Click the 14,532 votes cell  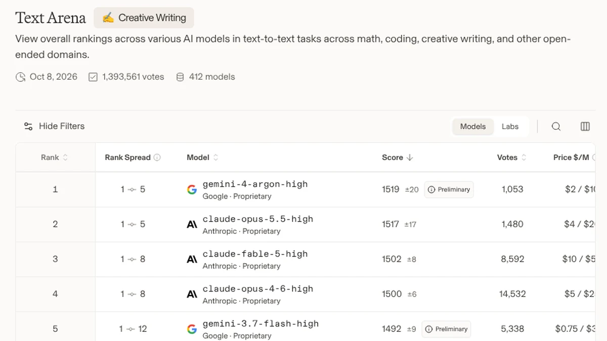point(512,294)
